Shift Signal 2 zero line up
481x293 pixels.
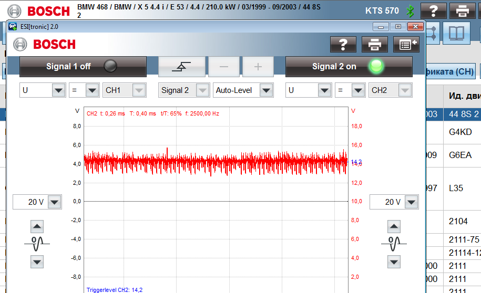click(x=394, y=226)
